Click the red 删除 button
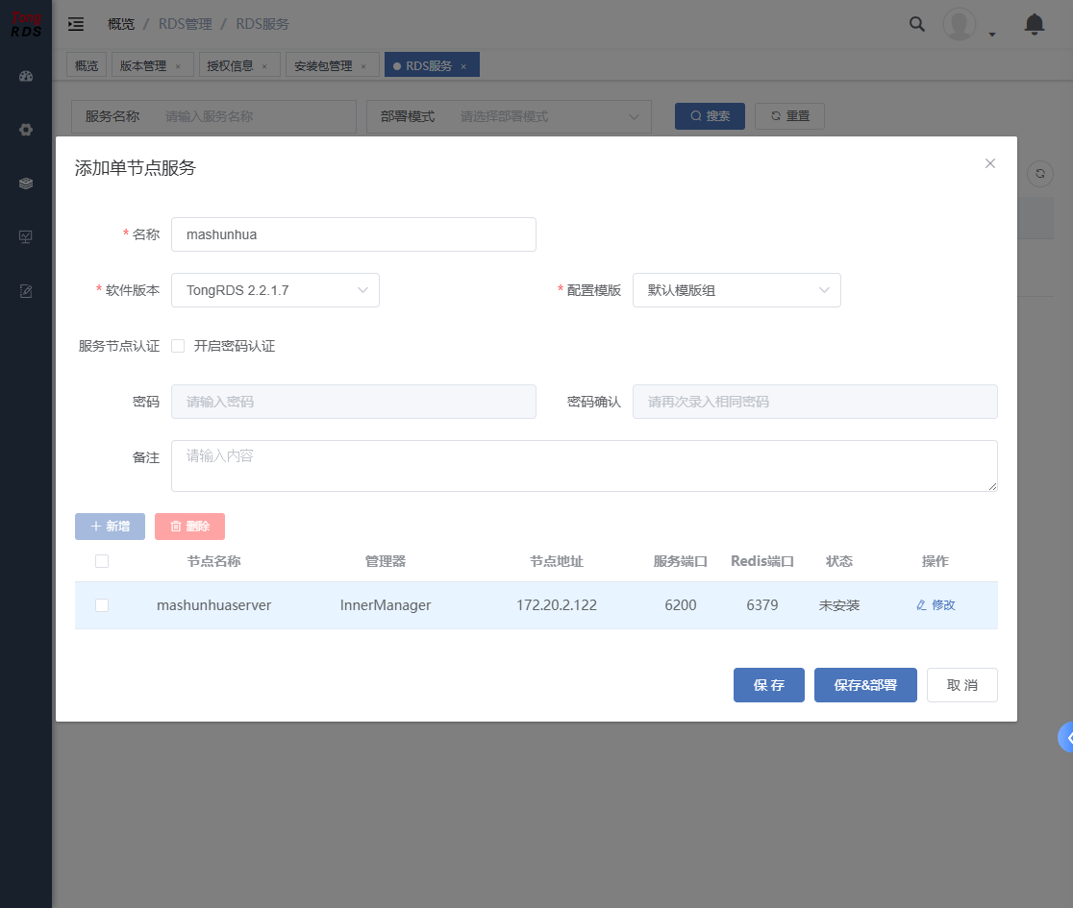This screenshot has height=908, width=1073. [189, 527]
